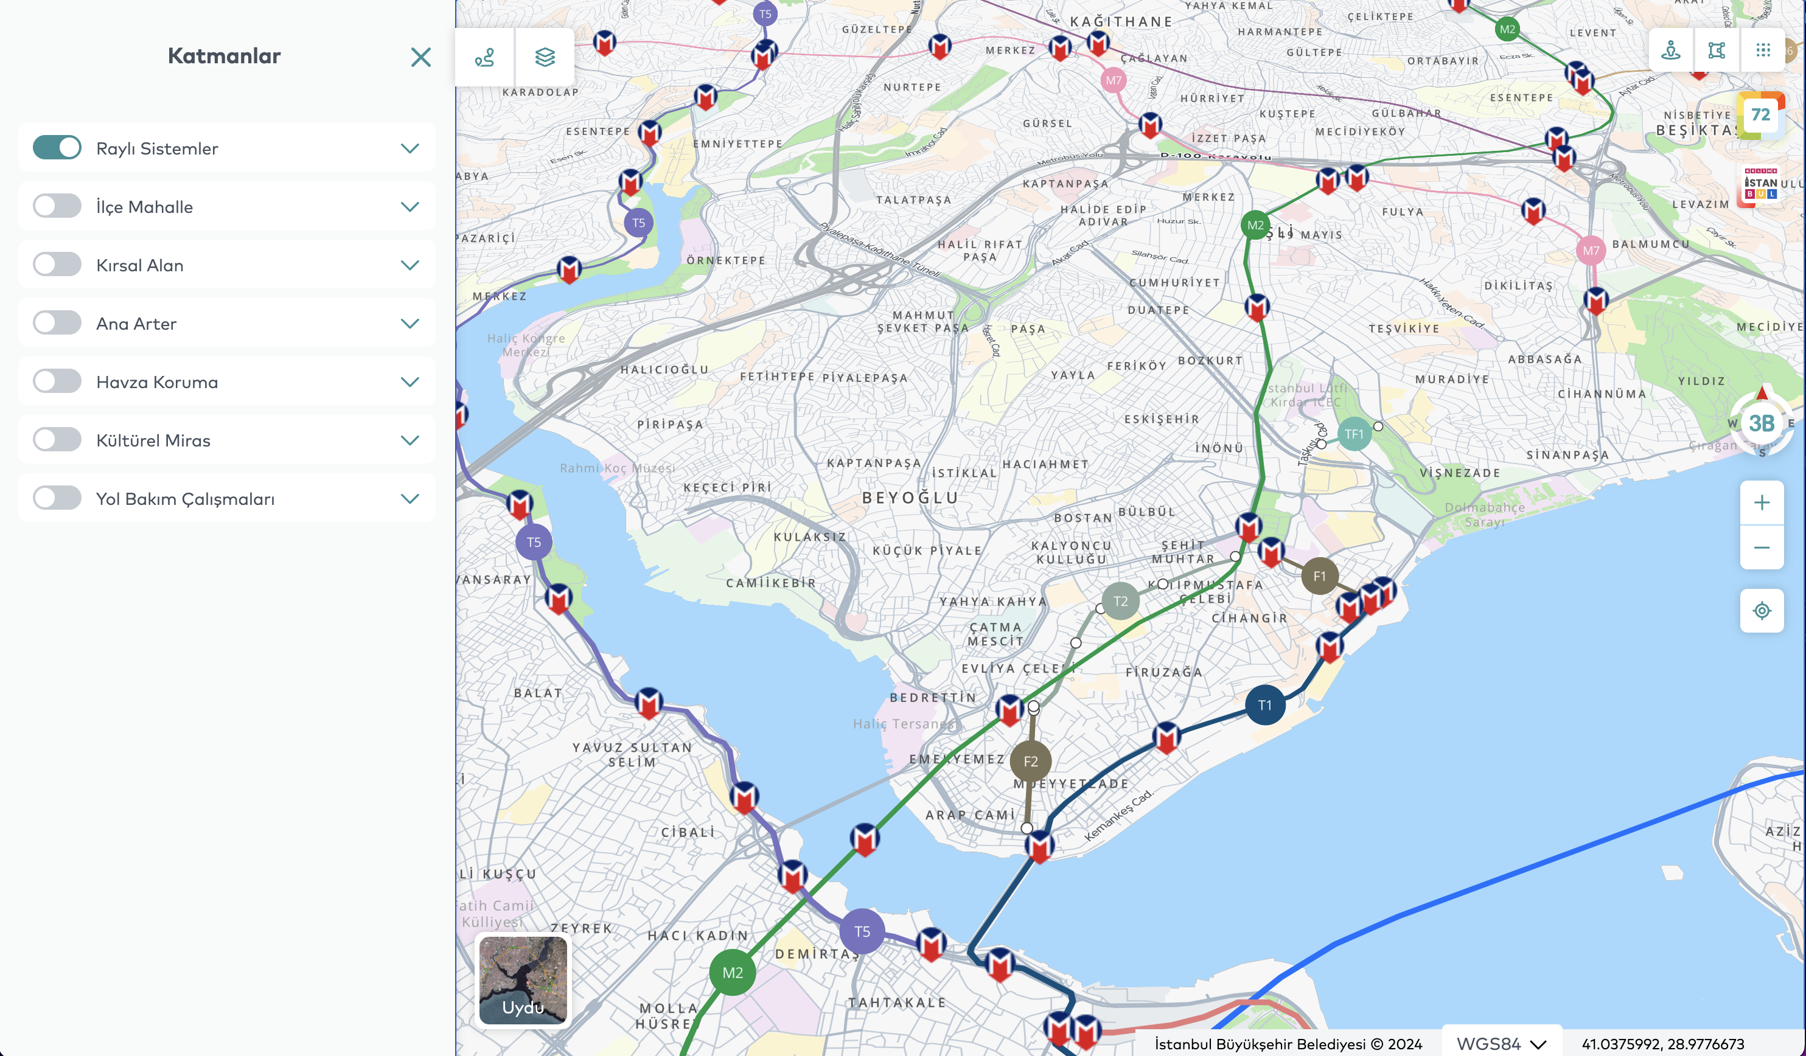
Task: Open the dotted grid apps menu
Action: point(1763,50)
